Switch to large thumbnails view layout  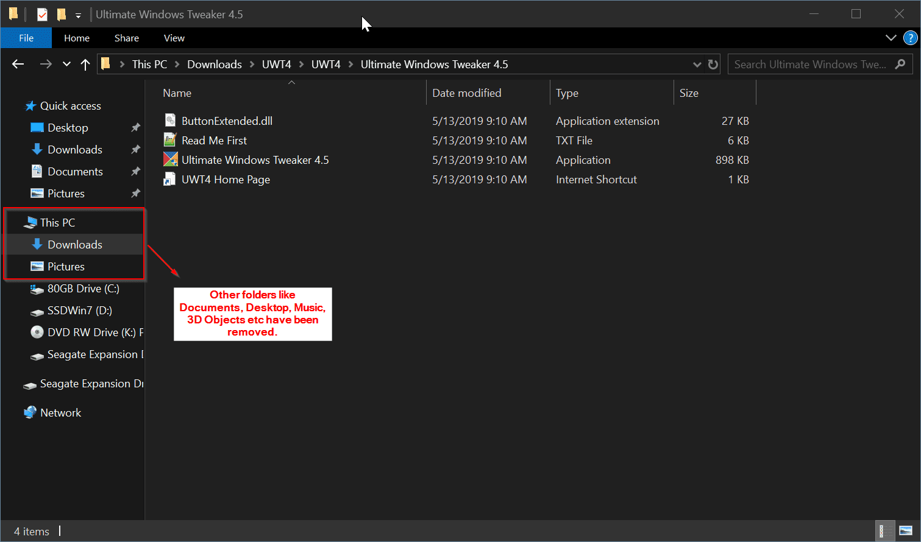click(906, 531)
